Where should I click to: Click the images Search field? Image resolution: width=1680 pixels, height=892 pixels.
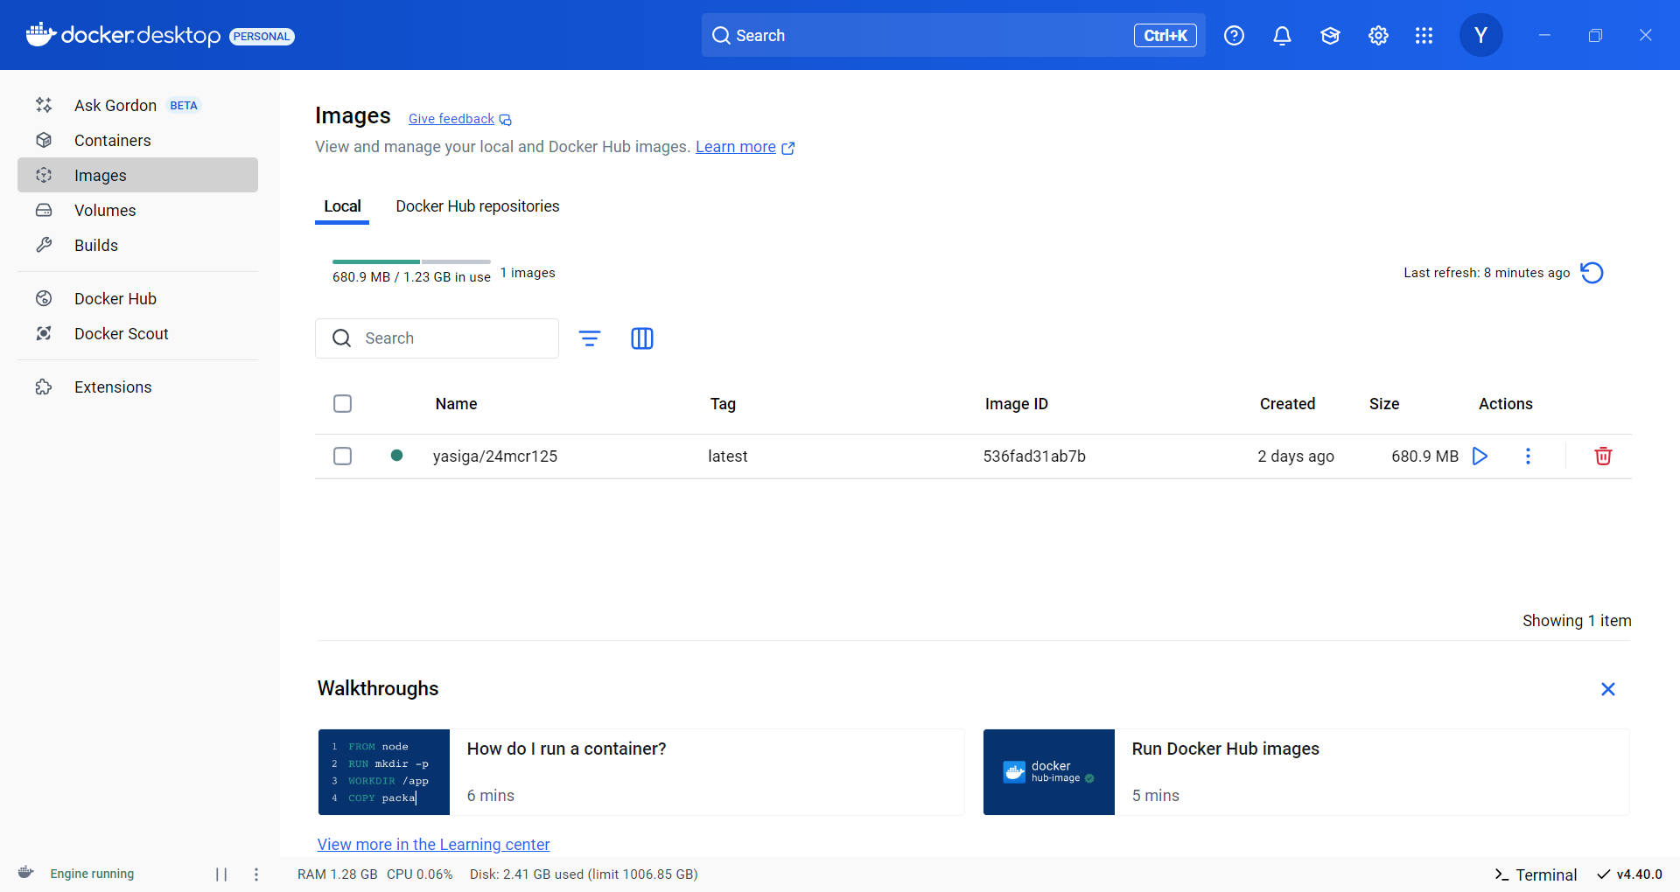[x=437, y=338]
